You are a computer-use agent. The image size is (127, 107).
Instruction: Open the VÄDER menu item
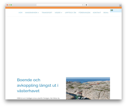point(58,13)
